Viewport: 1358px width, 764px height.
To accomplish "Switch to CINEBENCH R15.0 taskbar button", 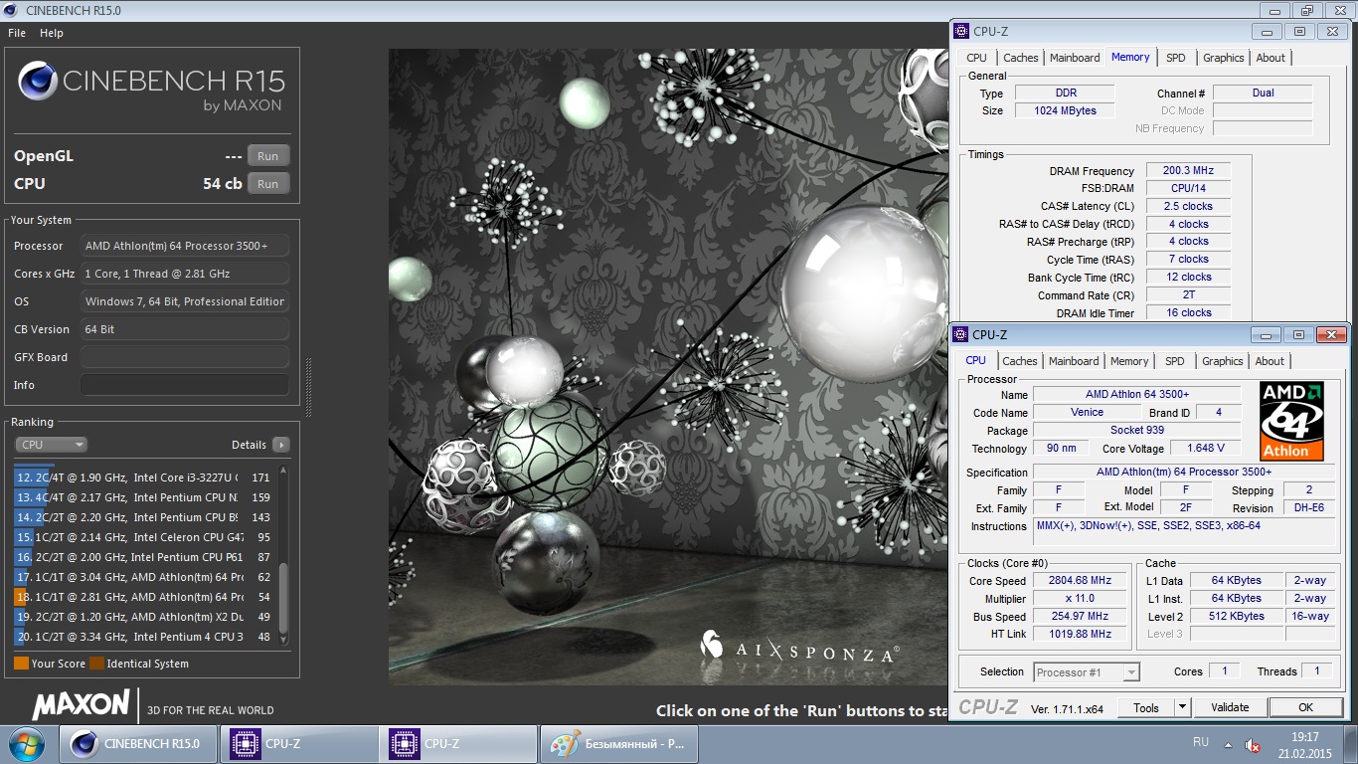I will tap(138, 744).
